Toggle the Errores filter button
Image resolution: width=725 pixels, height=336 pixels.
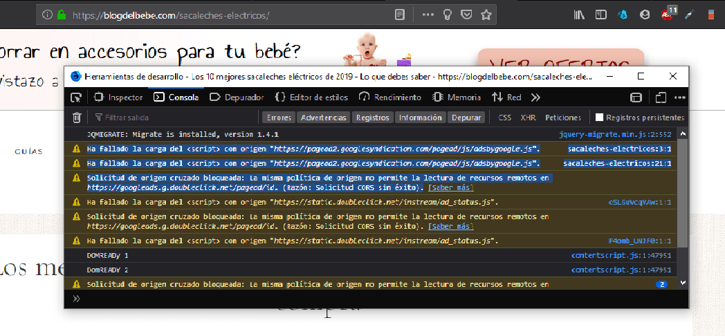279,118
